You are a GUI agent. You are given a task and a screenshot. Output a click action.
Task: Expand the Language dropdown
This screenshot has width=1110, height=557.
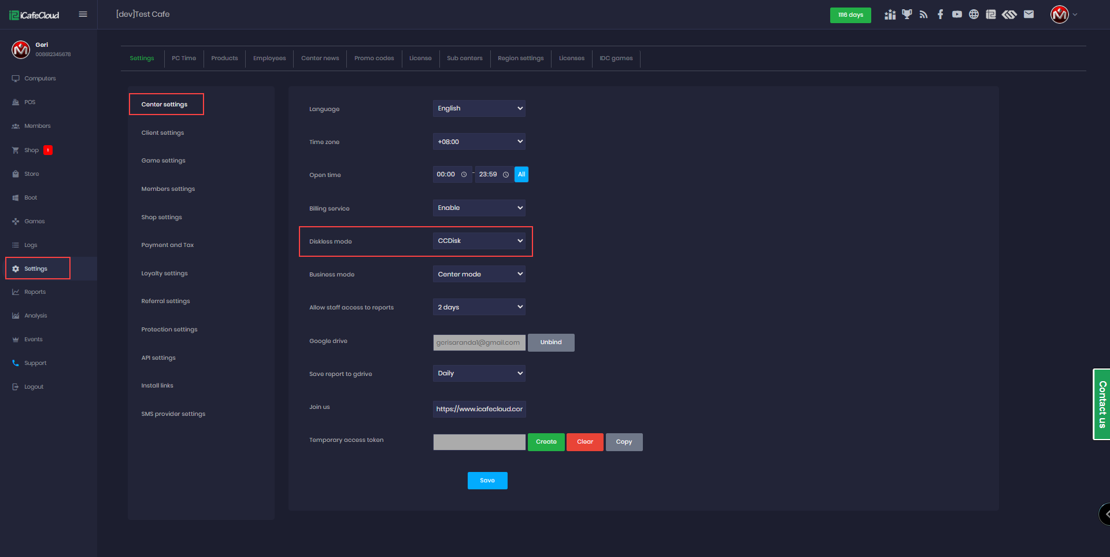tap(479, 109)
